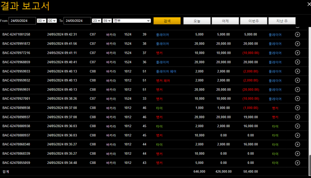This screenshot has width=311, height=178.
Task: Play replay for BAC-62471001258 row
Action: pyautogui.click(x=297, y=34)
